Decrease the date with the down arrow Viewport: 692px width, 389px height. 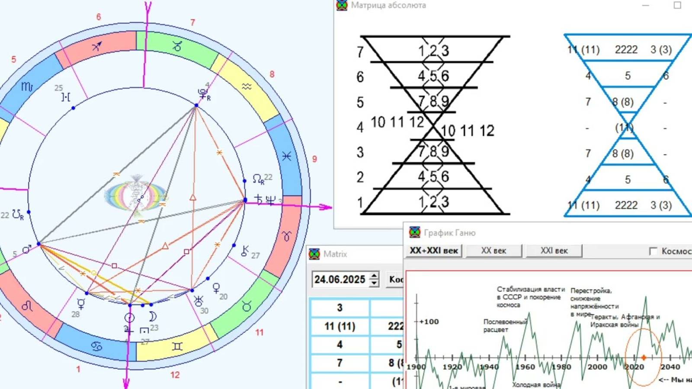(374, 283)
